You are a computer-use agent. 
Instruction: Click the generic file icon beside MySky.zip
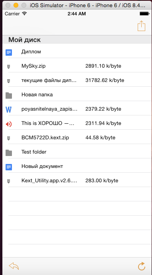(x=9, y=66)
